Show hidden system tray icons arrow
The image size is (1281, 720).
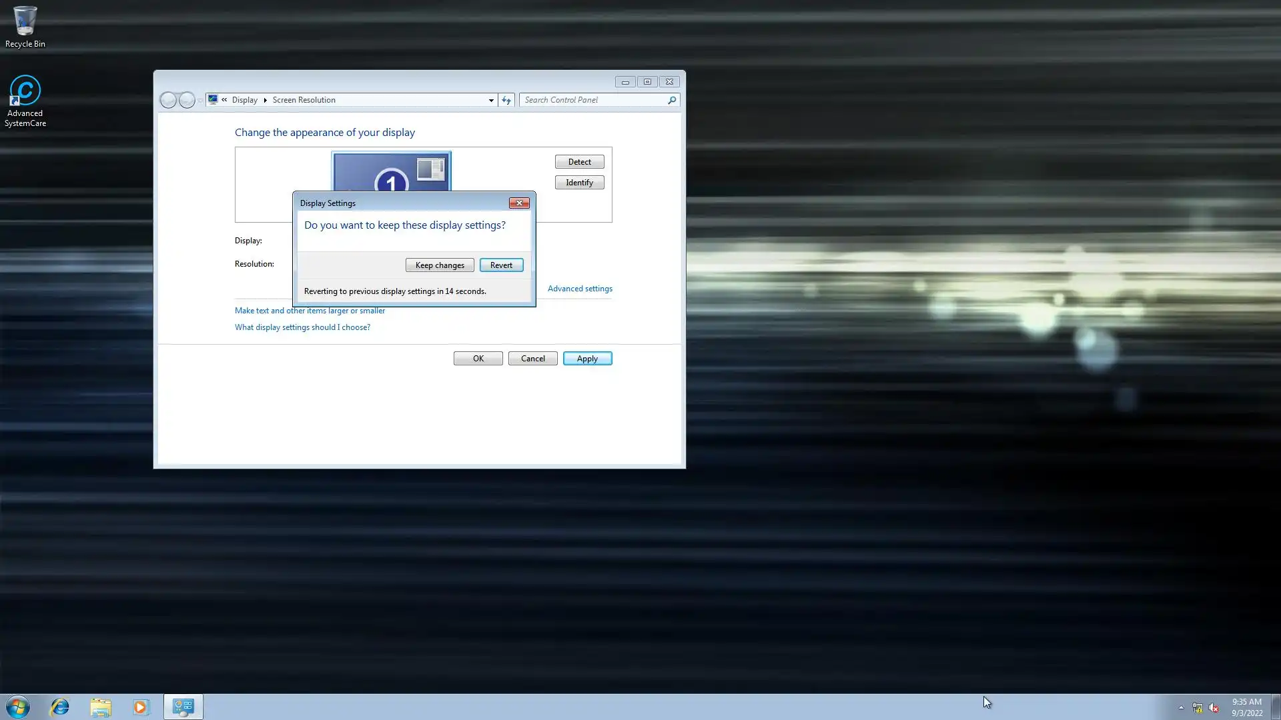tap(1181, 707)
